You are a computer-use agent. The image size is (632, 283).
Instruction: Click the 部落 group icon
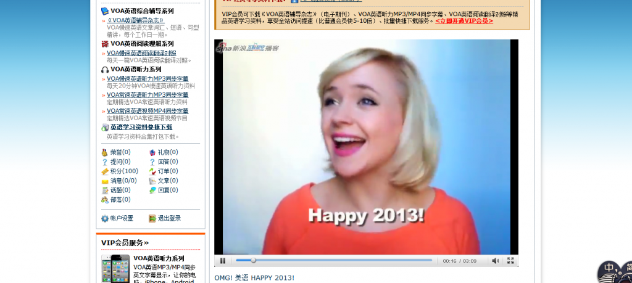coord(105,200)
